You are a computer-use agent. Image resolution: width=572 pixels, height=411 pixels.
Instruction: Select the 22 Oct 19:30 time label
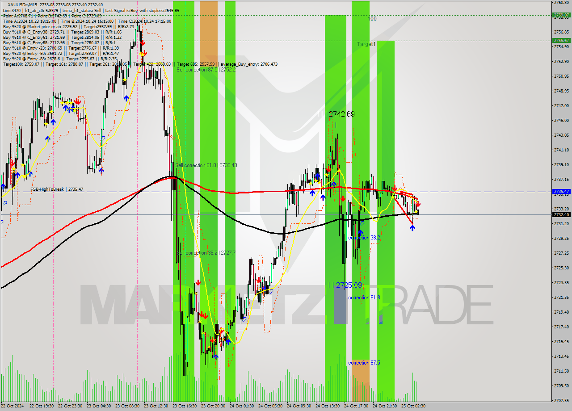(x=42, y=406)
